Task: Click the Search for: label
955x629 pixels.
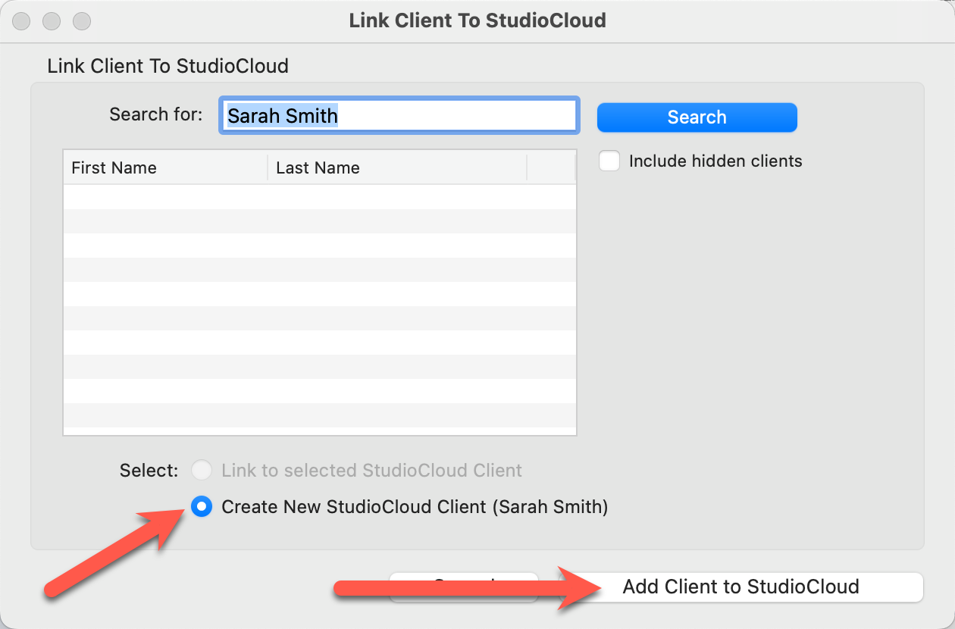Action: [155, 114]
